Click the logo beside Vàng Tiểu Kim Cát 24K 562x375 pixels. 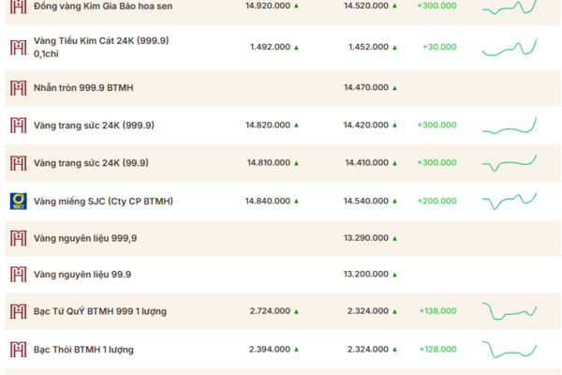(x=19, y=48)
